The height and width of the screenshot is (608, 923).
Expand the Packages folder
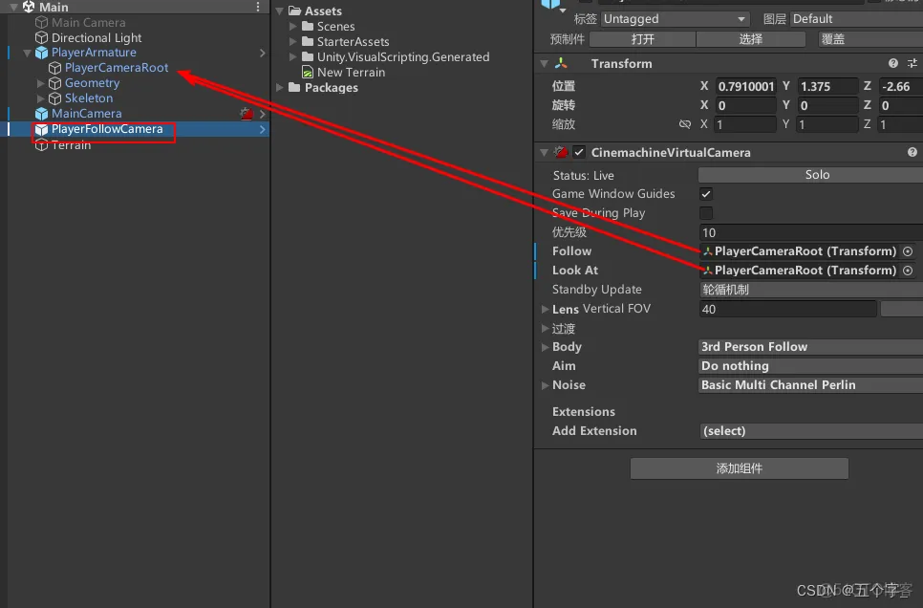(x=280, y=87)
